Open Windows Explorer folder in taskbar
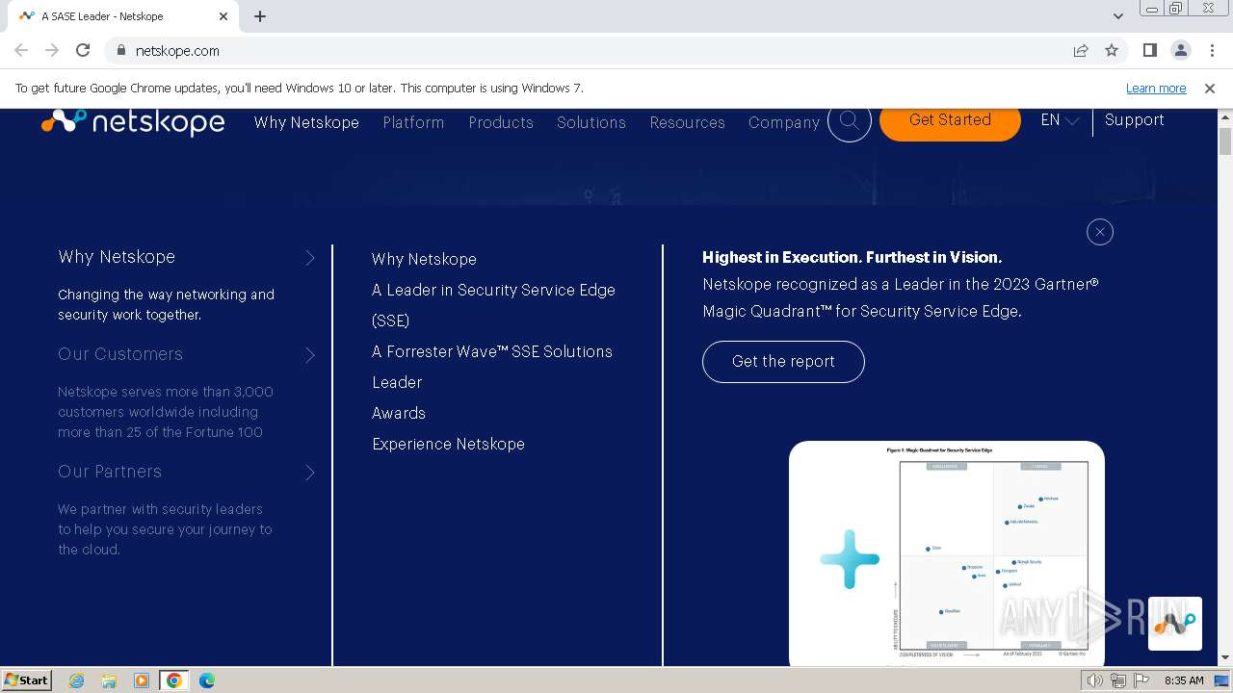This screenshot has height=693, width=1233. (x=109, y=680)
